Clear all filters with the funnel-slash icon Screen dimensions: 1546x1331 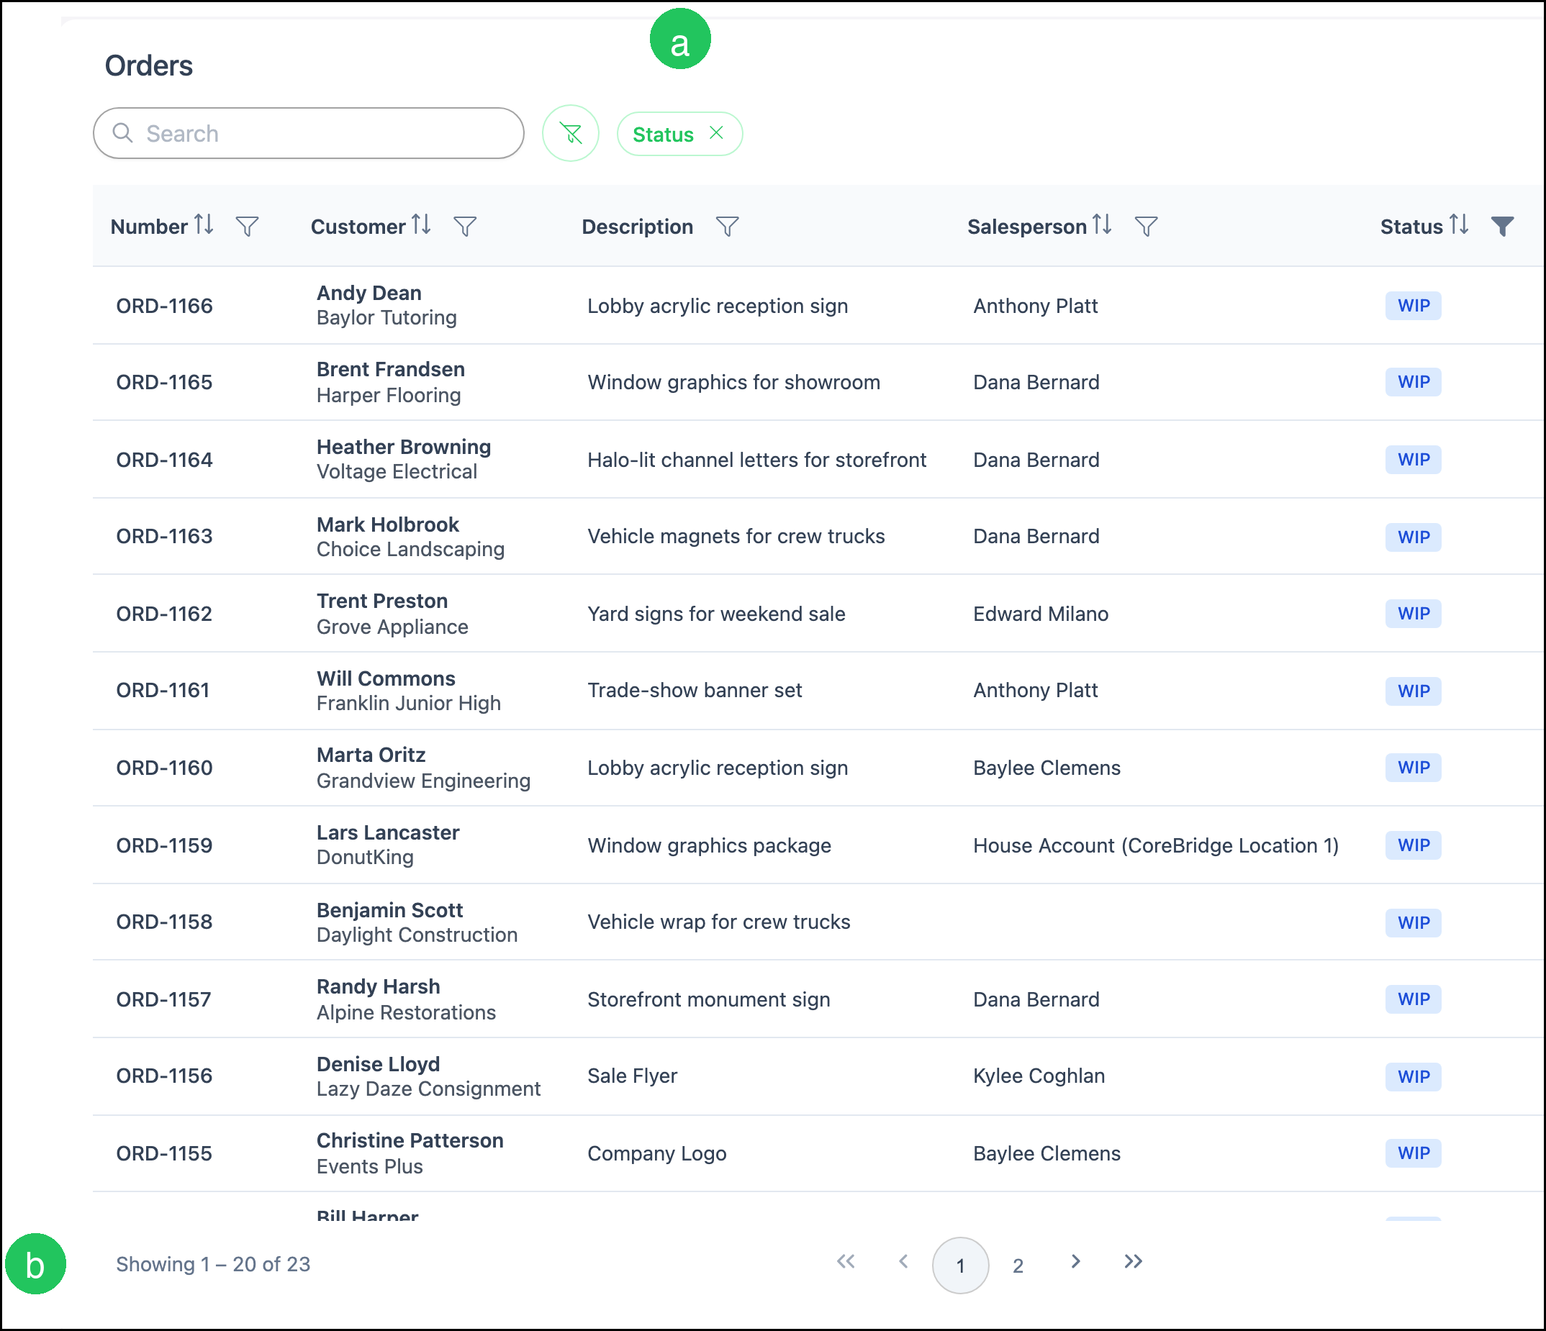click(x=571, y=134)
